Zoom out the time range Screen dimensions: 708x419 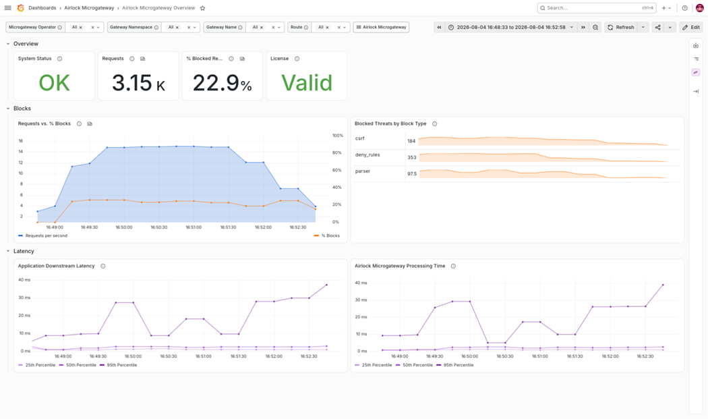point(595,27)
